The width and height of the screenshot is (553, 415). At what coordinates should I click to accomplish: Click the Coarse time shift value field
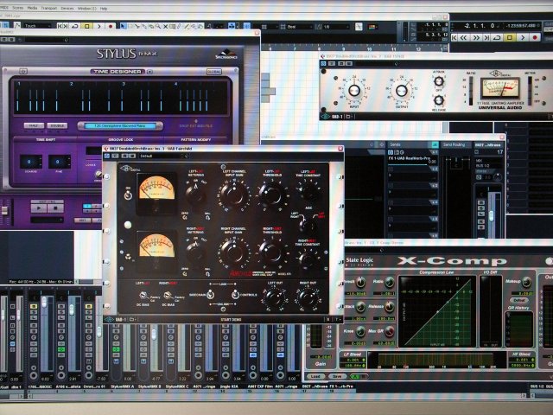[31, 162]
